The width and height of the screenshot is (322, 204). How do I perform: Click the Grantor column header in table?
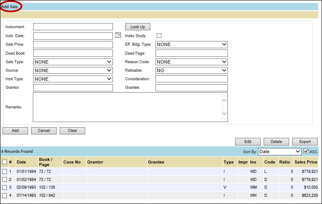(x=95, y=162)
